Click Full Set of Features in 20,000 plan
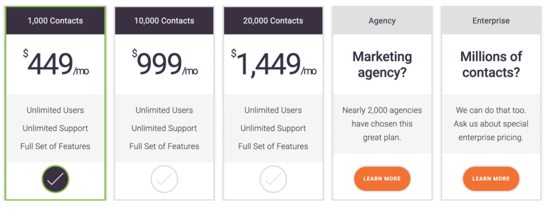This screenshot has width=551, height=211. (x=273, y=146)
